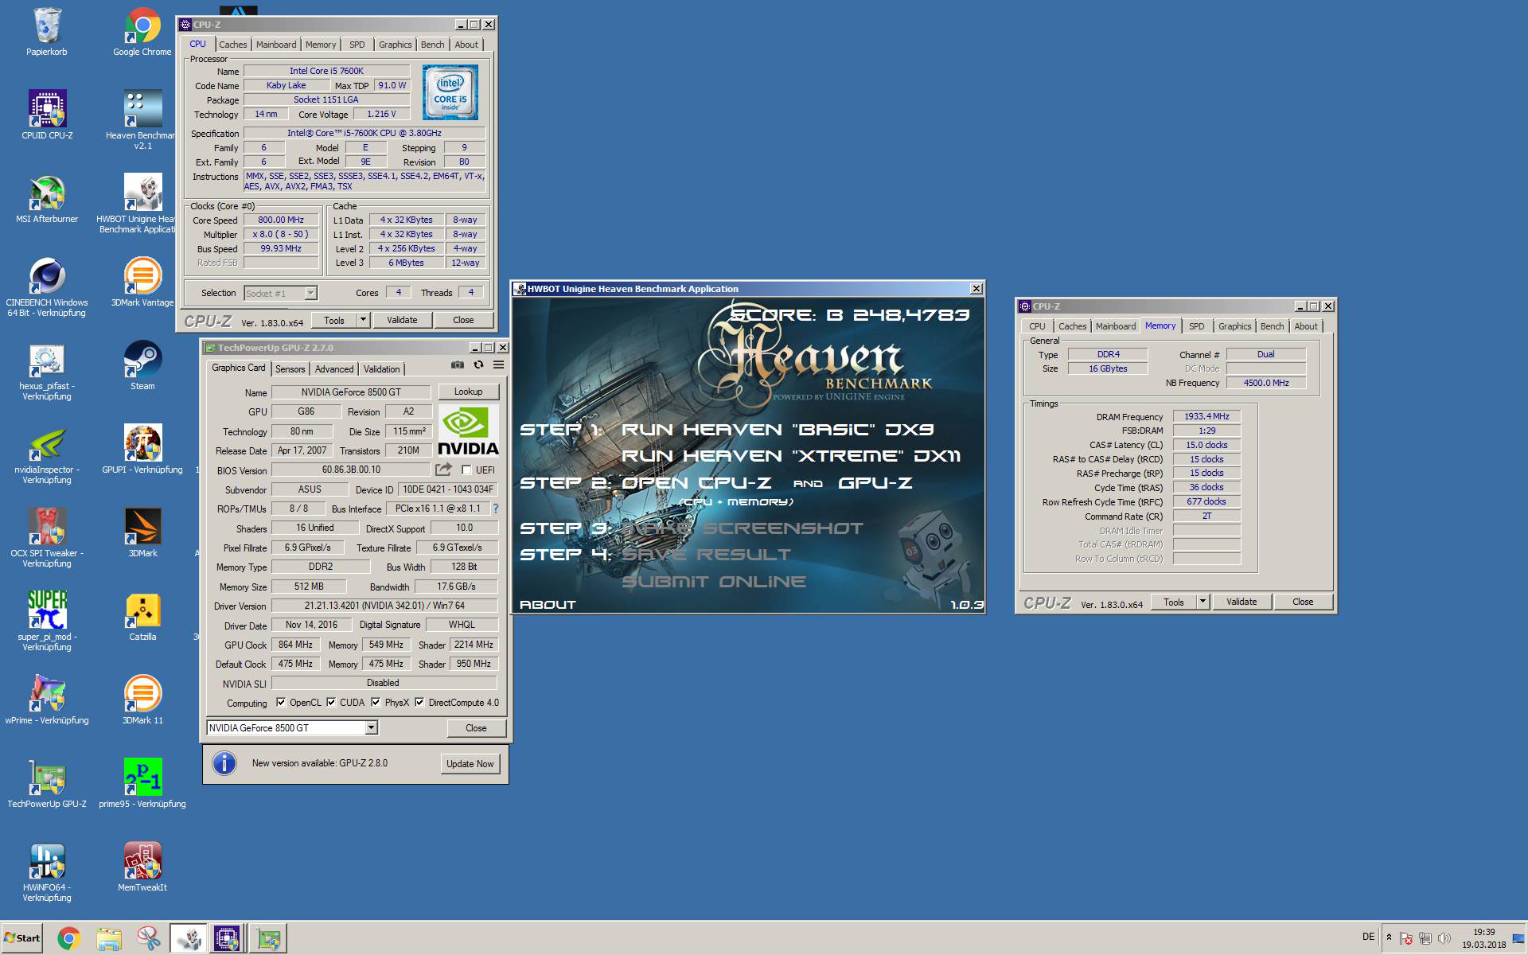The width and height of the screenshot is (1528, 955).
Task: Open Validation tab in GPU-Z
Action: (x=382, y=369)
